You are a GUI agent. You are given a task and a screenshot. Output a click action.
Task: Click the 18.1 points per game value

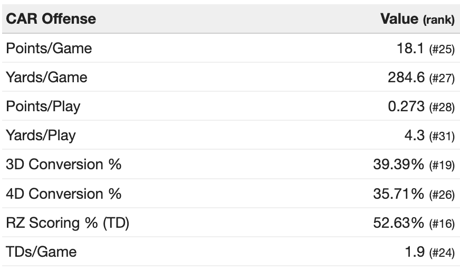[410, 49]
